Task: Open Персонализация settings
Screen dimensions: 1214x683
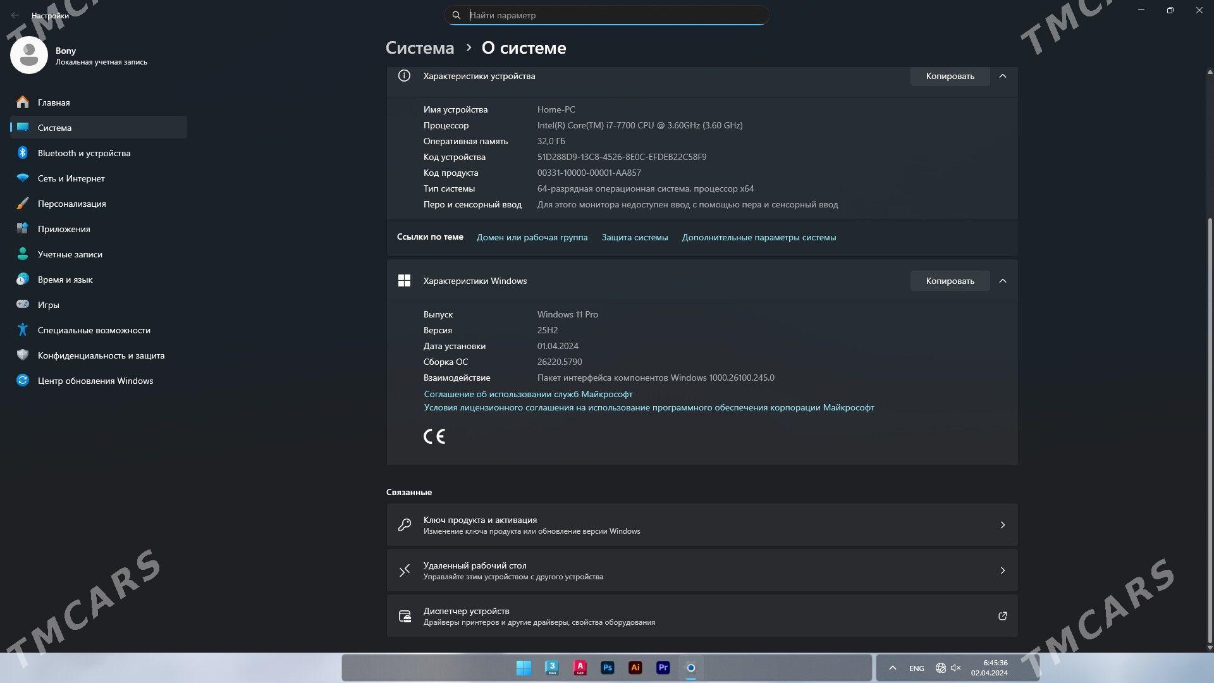Action: coord(99,204)
